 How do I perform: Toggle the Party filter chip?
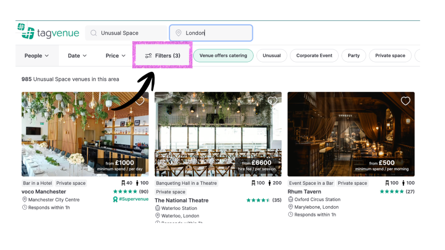coord(354,56)
